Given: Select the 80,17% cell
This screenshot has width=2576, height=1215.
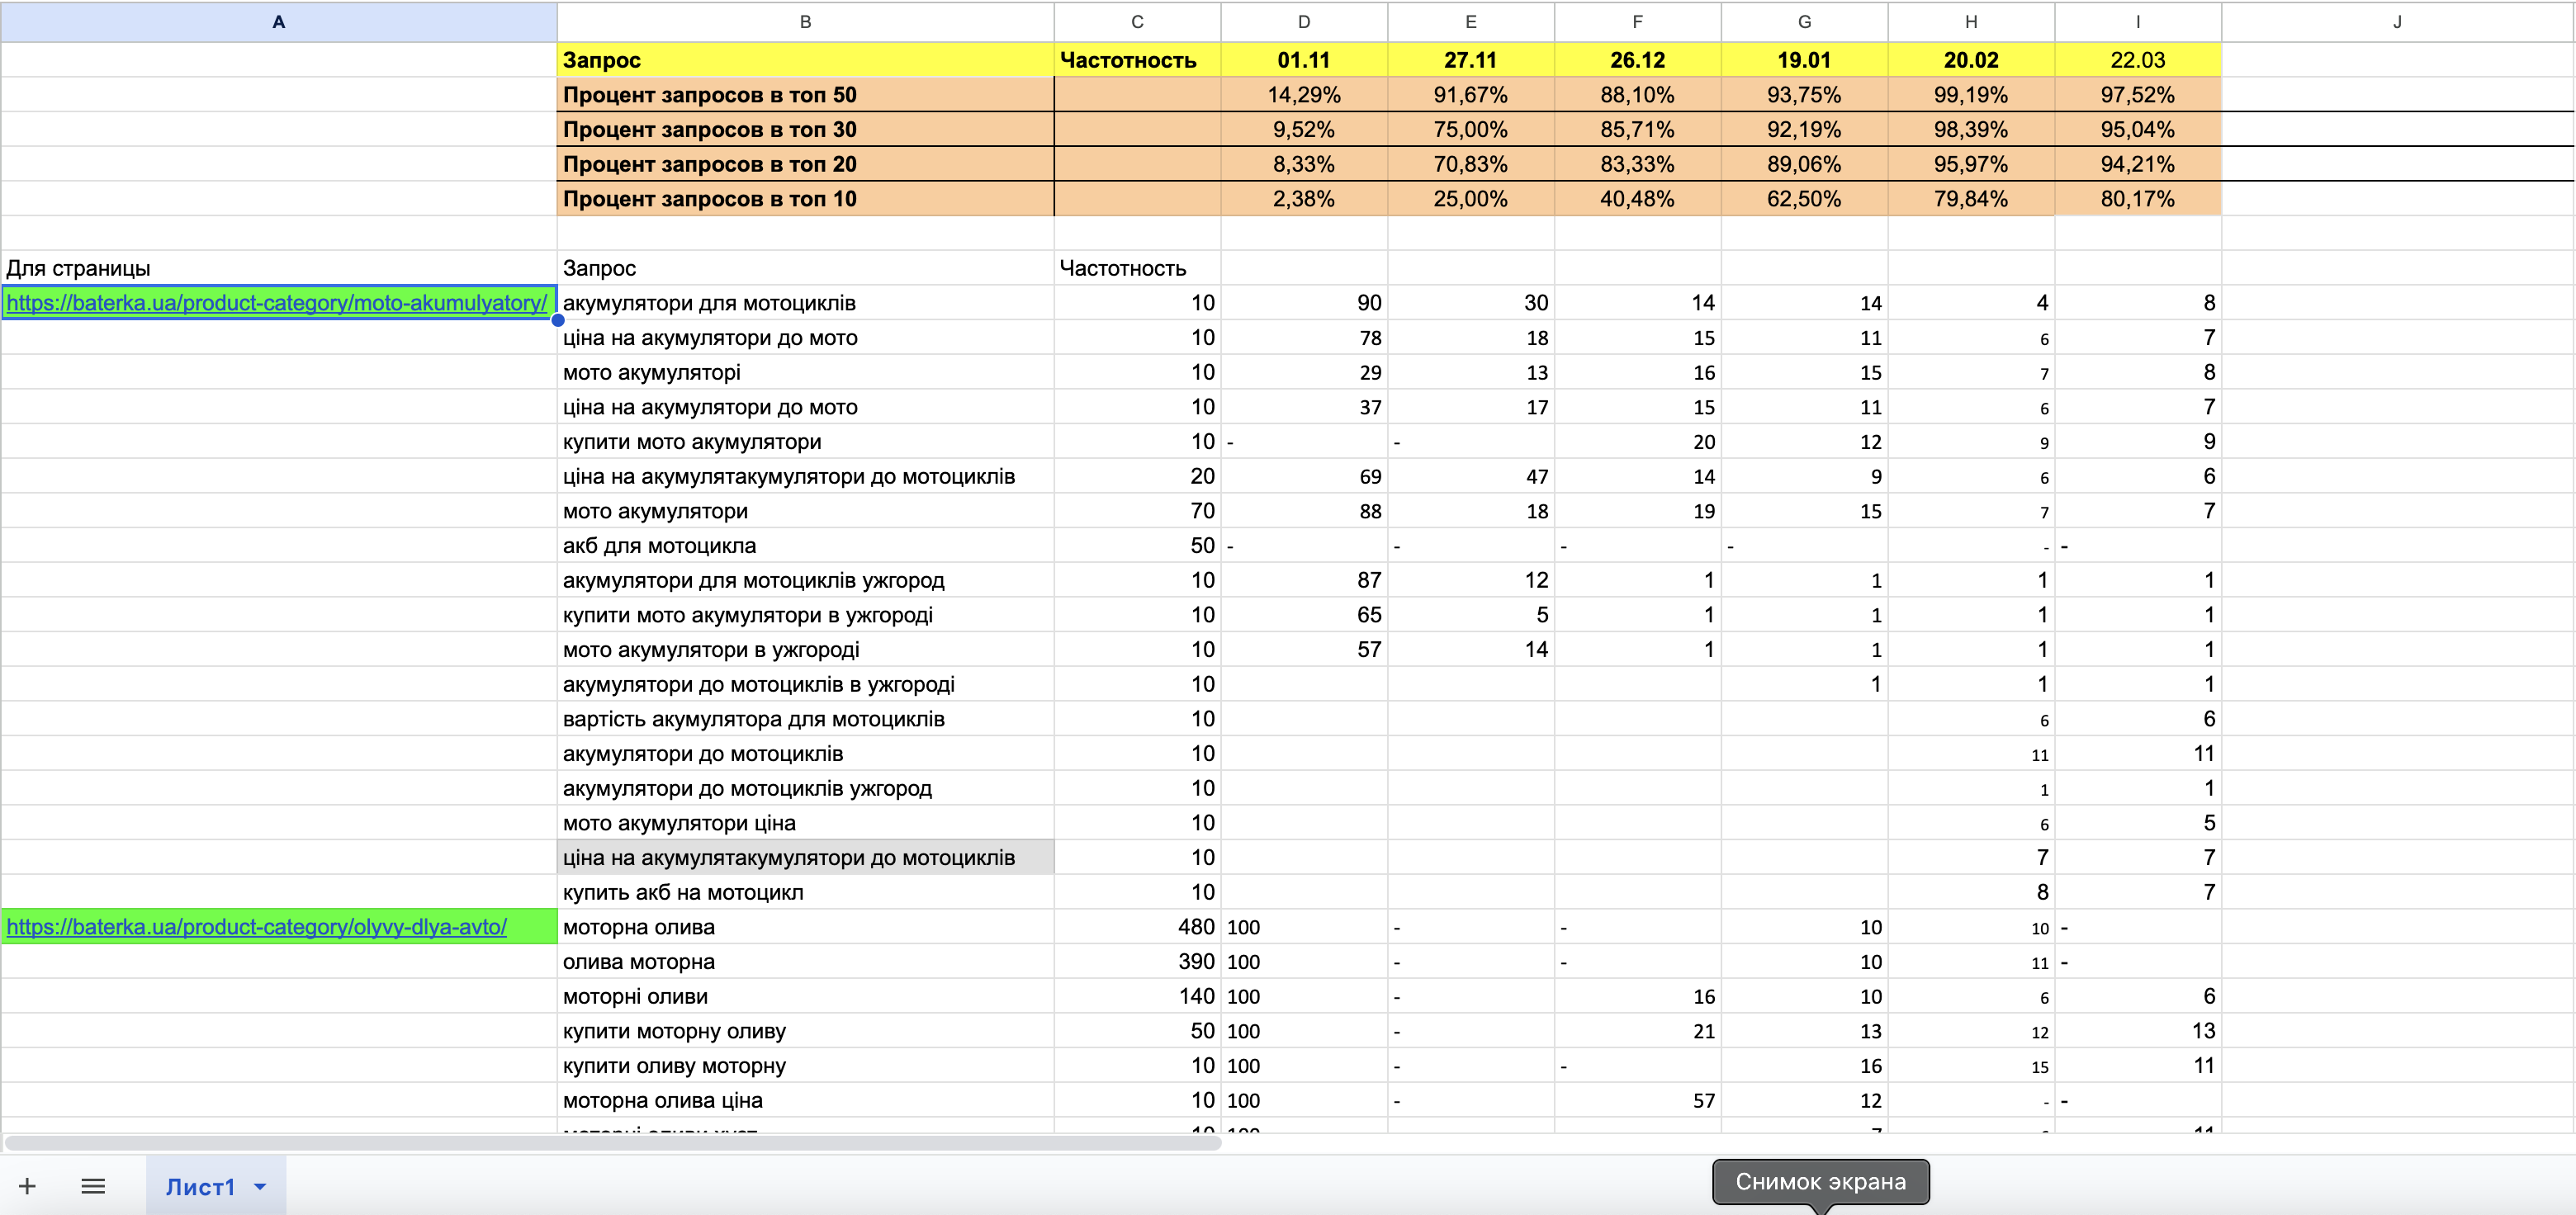Looking at the screenshot, I should (x=2138, y=199).
